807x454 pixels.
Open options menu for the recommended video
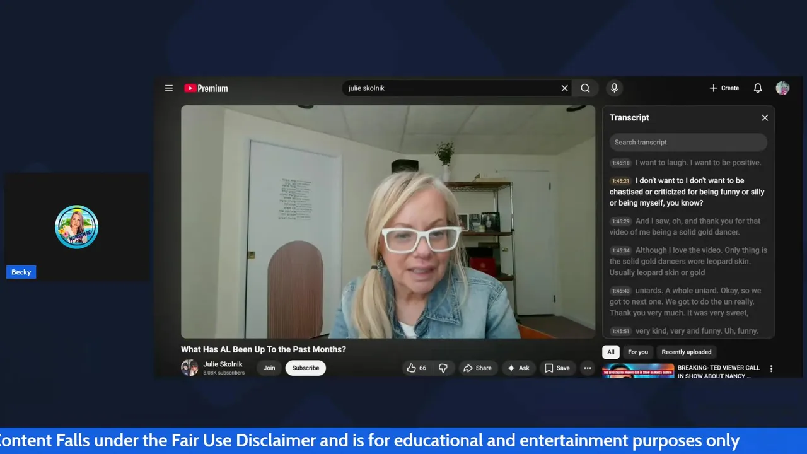click(770, 368)
